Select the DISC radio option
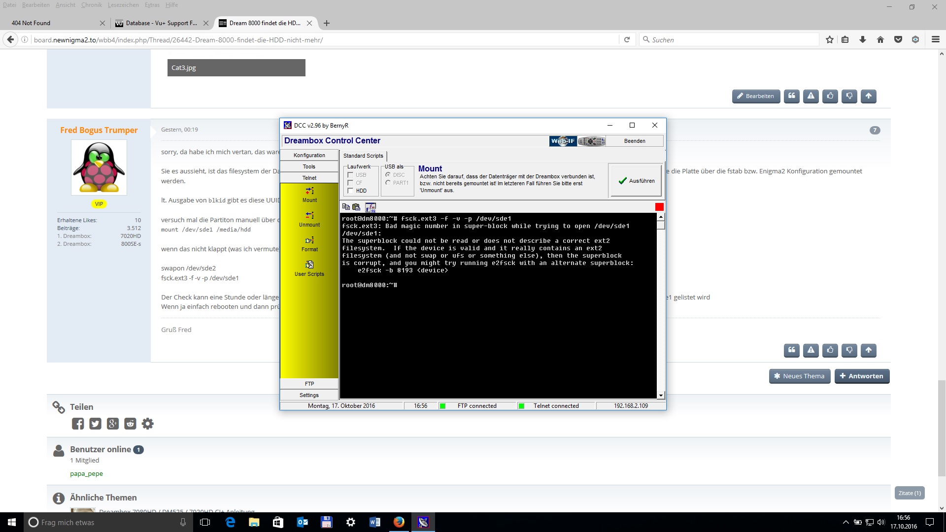 click(388, 175)
